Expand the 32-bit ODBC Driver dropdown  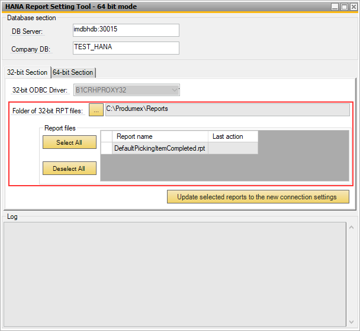[x=174, y=90]
